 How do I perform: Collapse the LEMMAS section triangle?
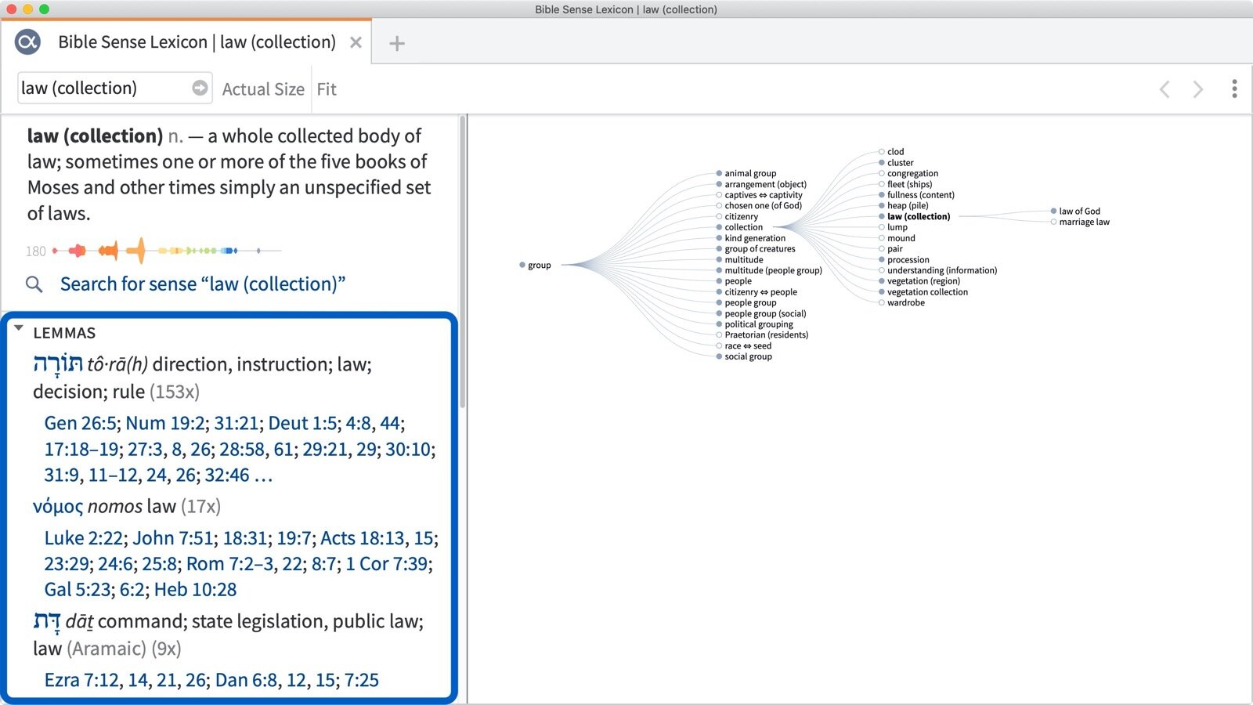tap(19, 329)
